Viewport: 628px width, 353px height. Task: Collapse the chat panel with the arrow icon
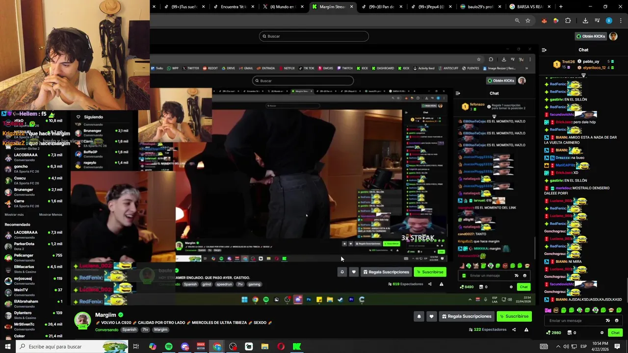point(544,50)
